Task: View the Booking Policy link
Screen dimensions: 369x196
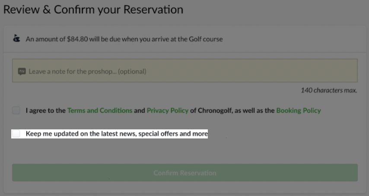Action: coord(299,110)
